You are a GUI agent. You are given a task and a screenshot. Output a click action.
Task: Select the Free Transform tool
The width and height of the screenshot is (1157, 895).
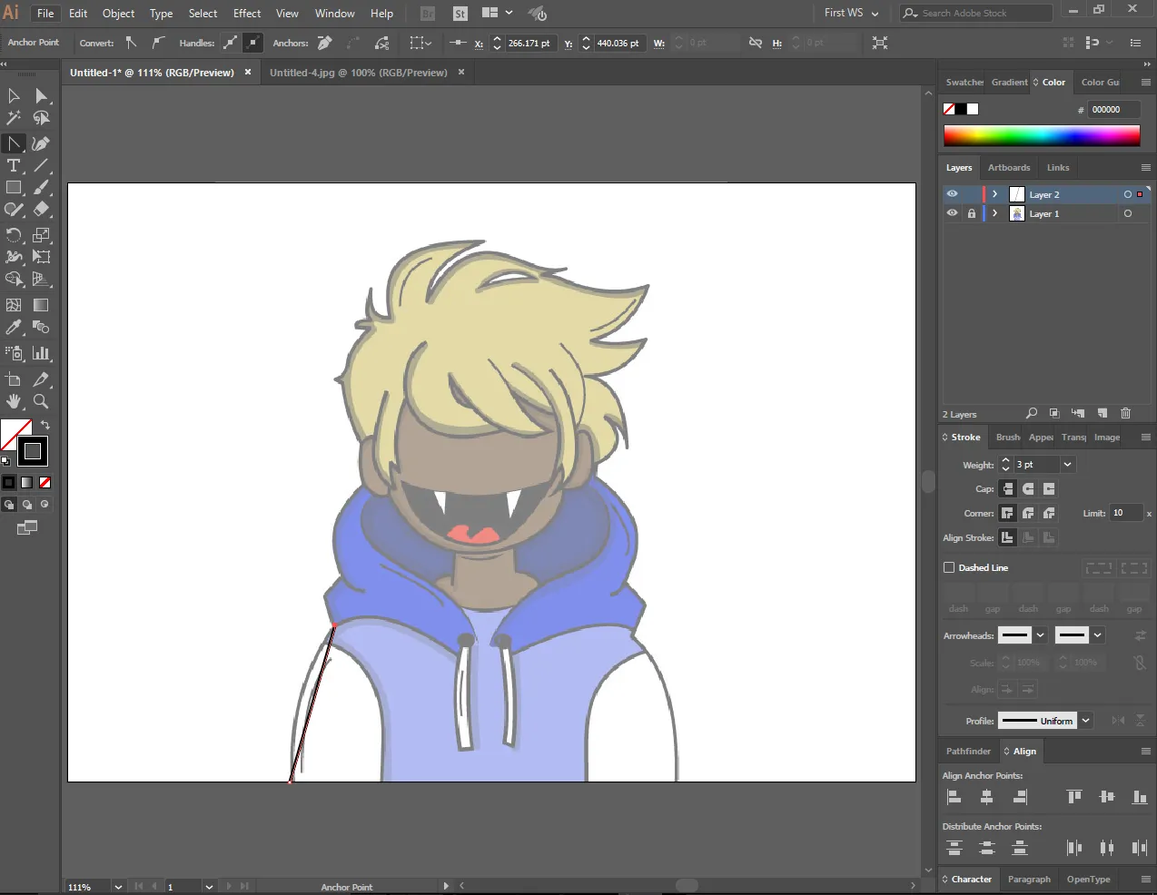tap(41, 257)
